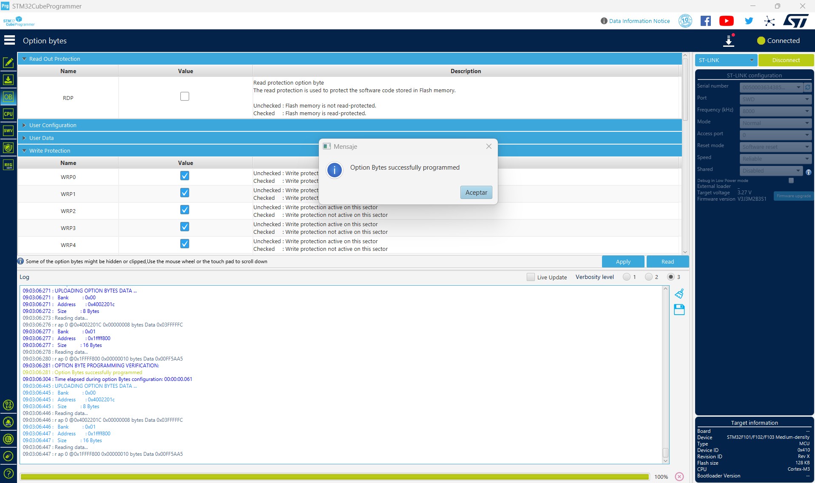Screen dimensions: 815x483
Task: Click the hamburger menu icon
Action: 9,40
